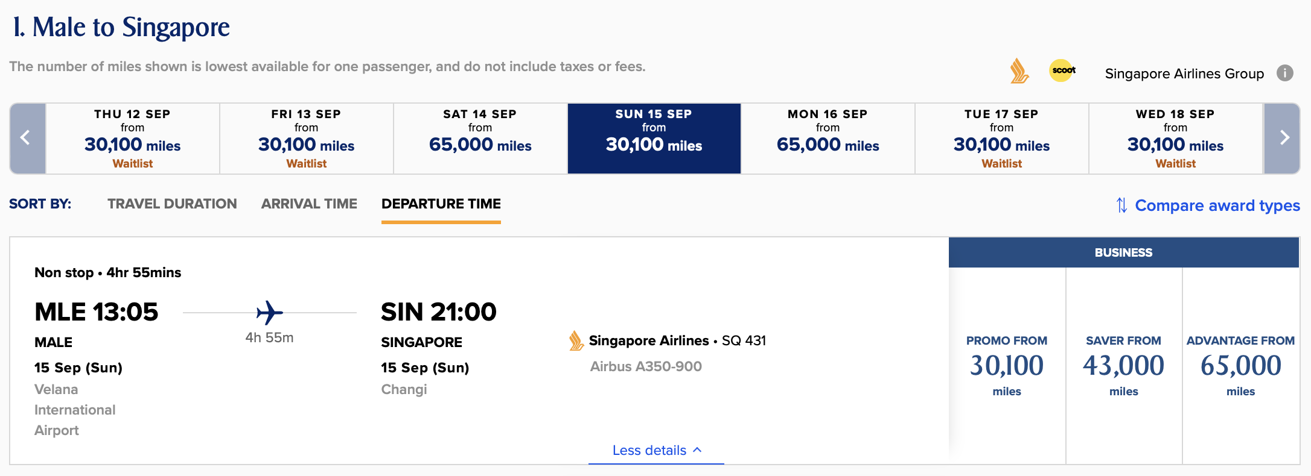Click the compare arrows icon beside Compare award types
Screen dimensions: 1311x476
coord(1121,205)
